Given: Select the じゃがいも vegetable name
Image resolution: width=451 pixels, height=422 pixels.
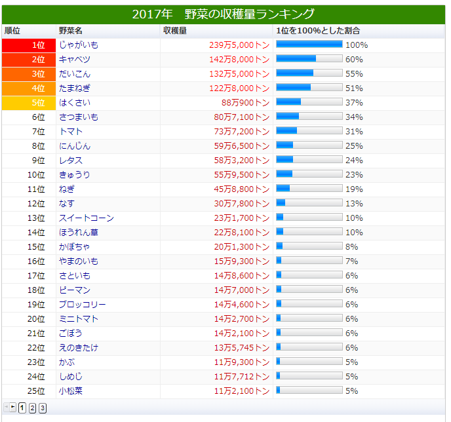Looking at the screenshot, I should [x=79, y=45].
